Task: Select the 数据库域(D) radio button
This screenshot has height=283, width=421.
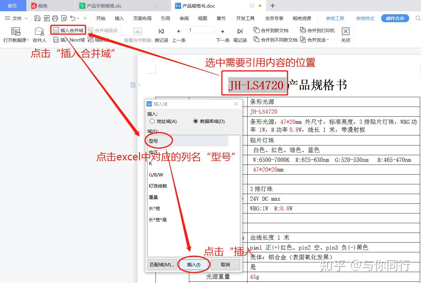Action: click(x=196, y=121)
